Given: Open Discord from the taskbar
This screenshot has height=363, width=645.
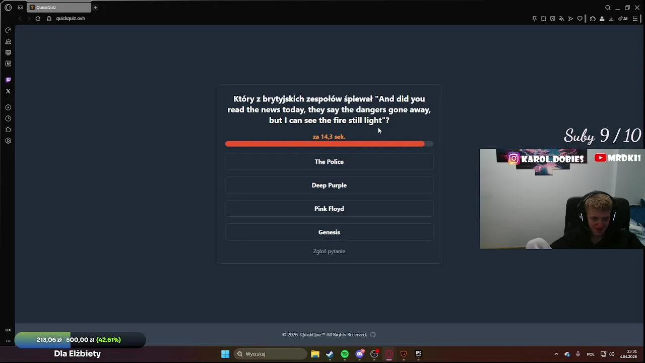Looking at the screenshot, I should click(359, 354).
